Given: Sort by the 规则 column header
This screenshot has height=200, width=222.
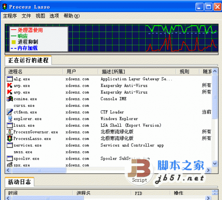Looking at the screenshot, I should point(187,72).
